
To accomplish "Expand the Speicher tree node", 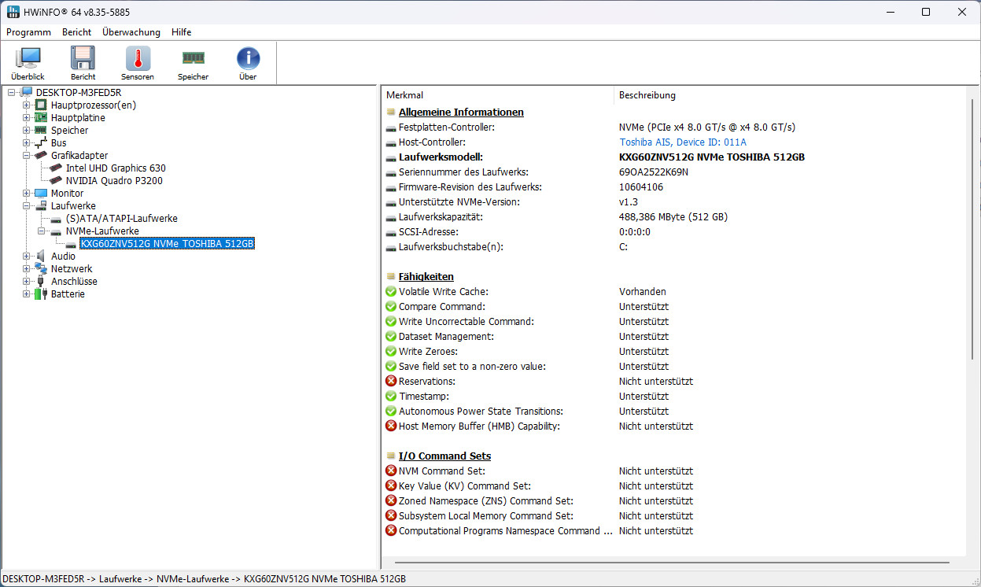I will [x=27, y=131].
